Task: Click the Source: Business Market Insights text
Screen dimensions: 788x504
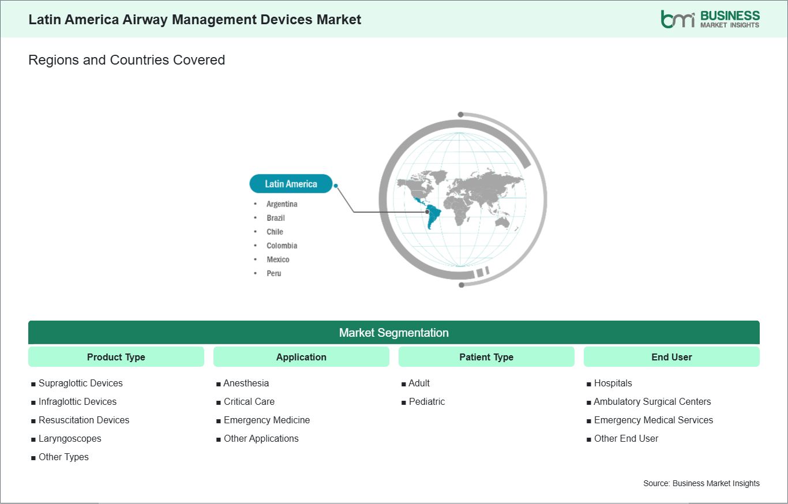Action: click(701, 484)
